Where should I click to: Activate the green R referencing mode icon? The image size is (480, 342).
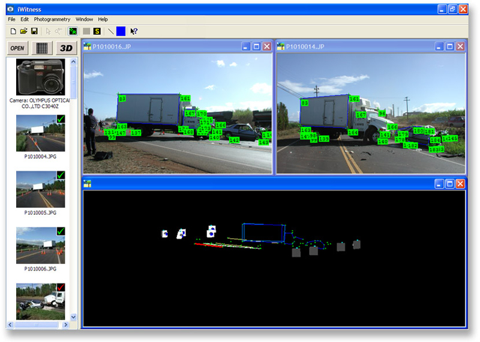click(x=73, y=31)
